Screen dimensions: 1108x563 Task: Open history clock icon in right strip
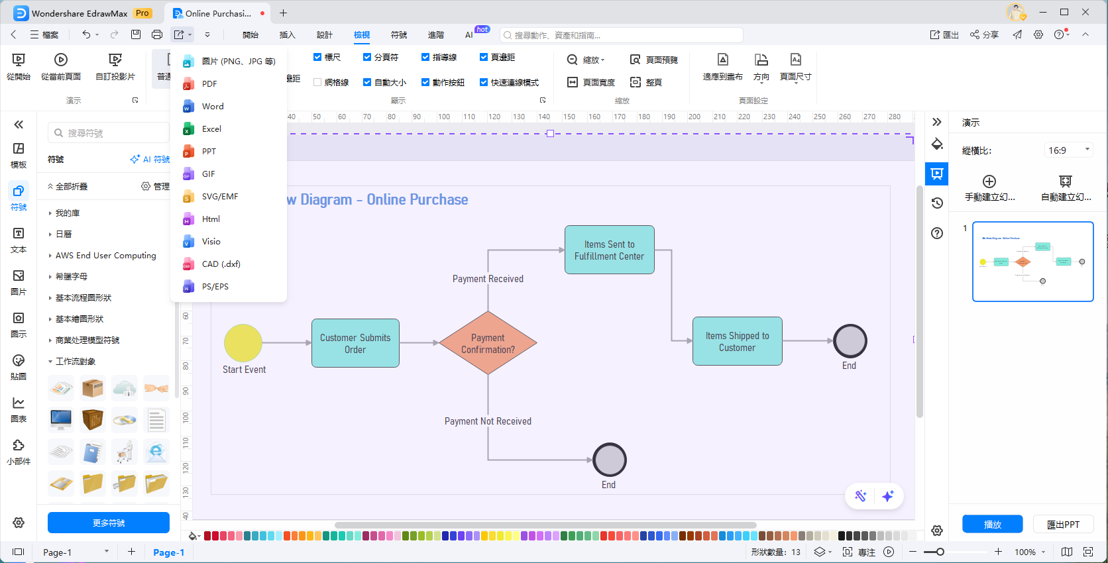(937, 203)
